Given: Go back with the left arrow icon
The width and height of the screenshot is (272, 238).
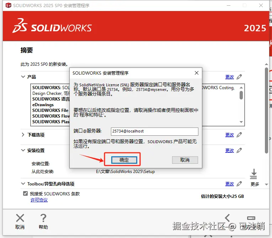Looking at the screenshot, I should tap(227, 218).
